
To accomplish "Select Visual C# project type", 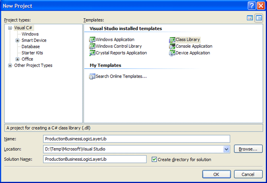I will coord(23,28).
